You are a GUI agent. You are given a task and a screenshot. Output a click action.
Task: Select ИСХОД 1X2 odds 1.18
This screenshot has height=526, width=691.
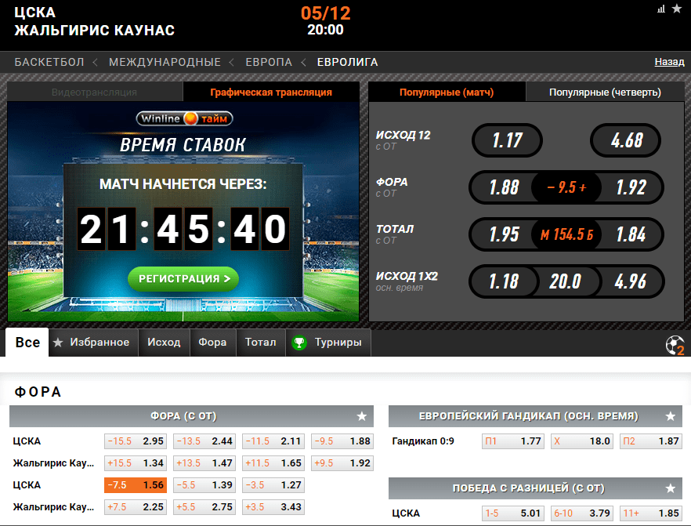(504, 281)
